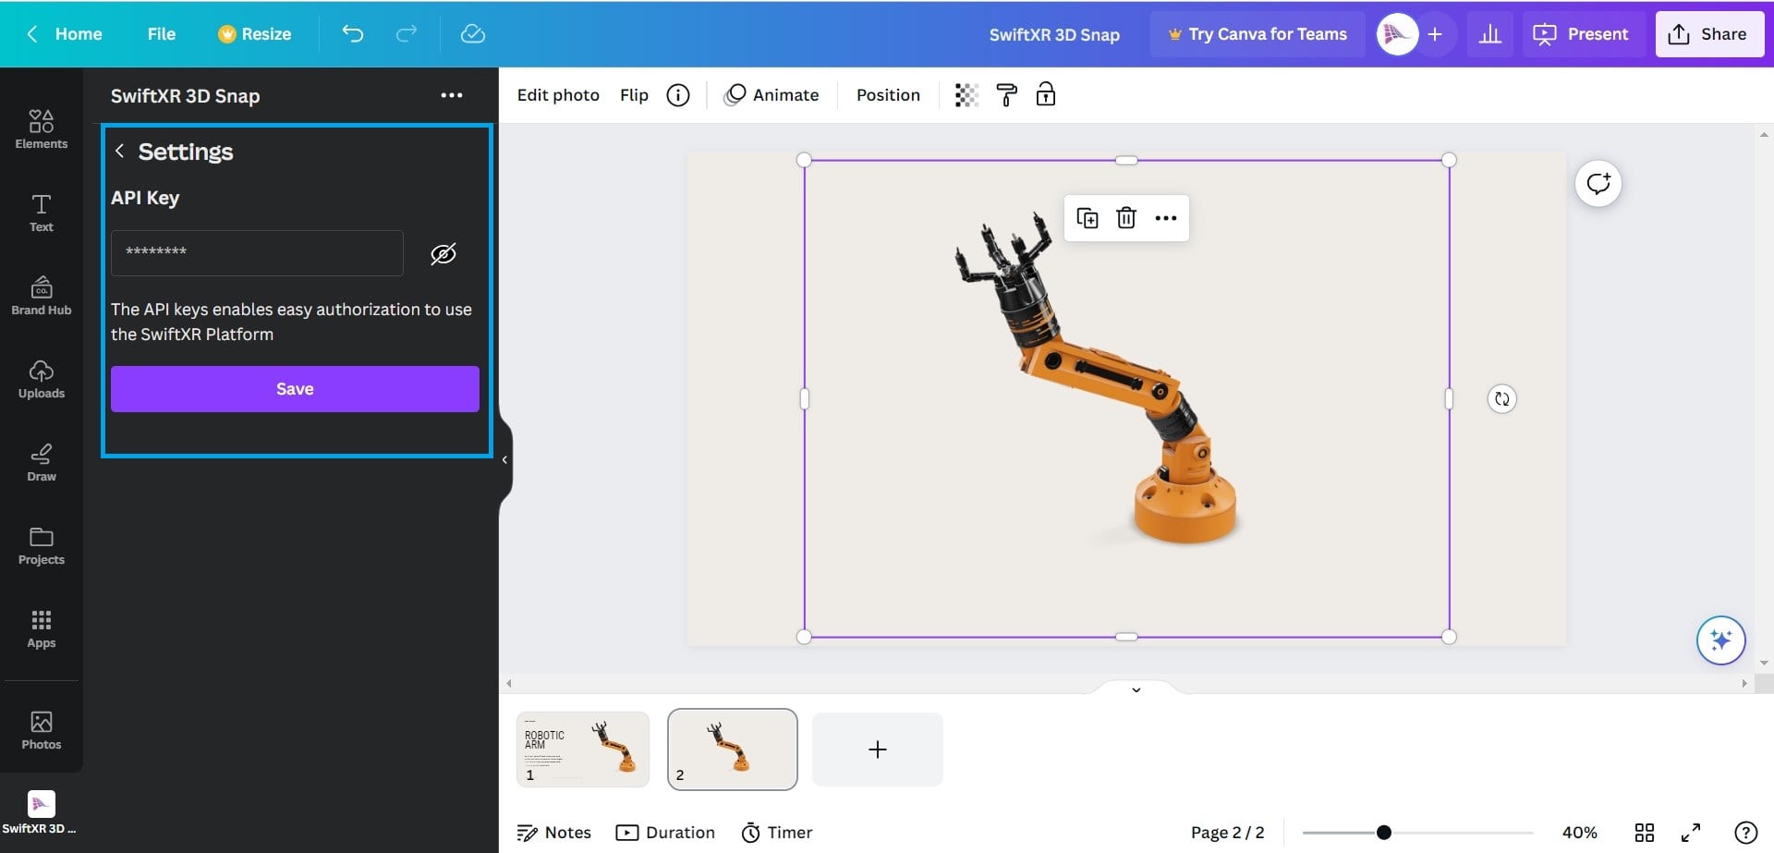Screen dimensions: 1774x853
Task: Click the undo arrow
Action: pyautogui.click(x=352, y=34)
